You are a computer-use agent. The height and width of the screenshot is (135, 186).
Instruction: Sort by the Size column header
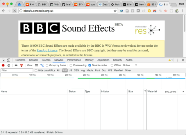pos(135,92)
